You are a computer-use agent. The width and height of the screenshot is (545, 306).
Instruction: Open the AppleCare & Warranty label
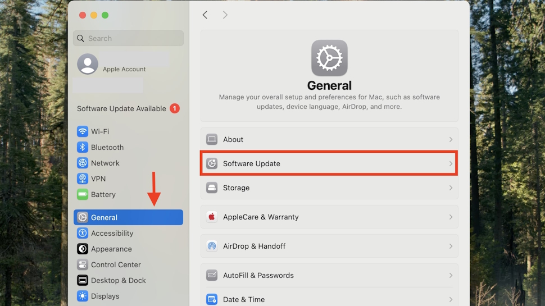click(261, 217)
